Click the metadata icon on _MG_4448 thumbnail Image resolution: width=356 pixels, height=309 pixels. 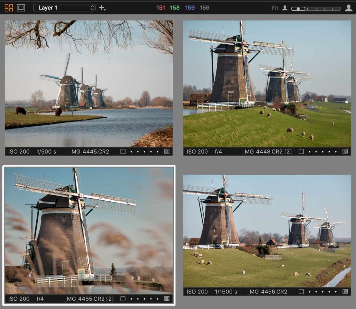[346, 151]
